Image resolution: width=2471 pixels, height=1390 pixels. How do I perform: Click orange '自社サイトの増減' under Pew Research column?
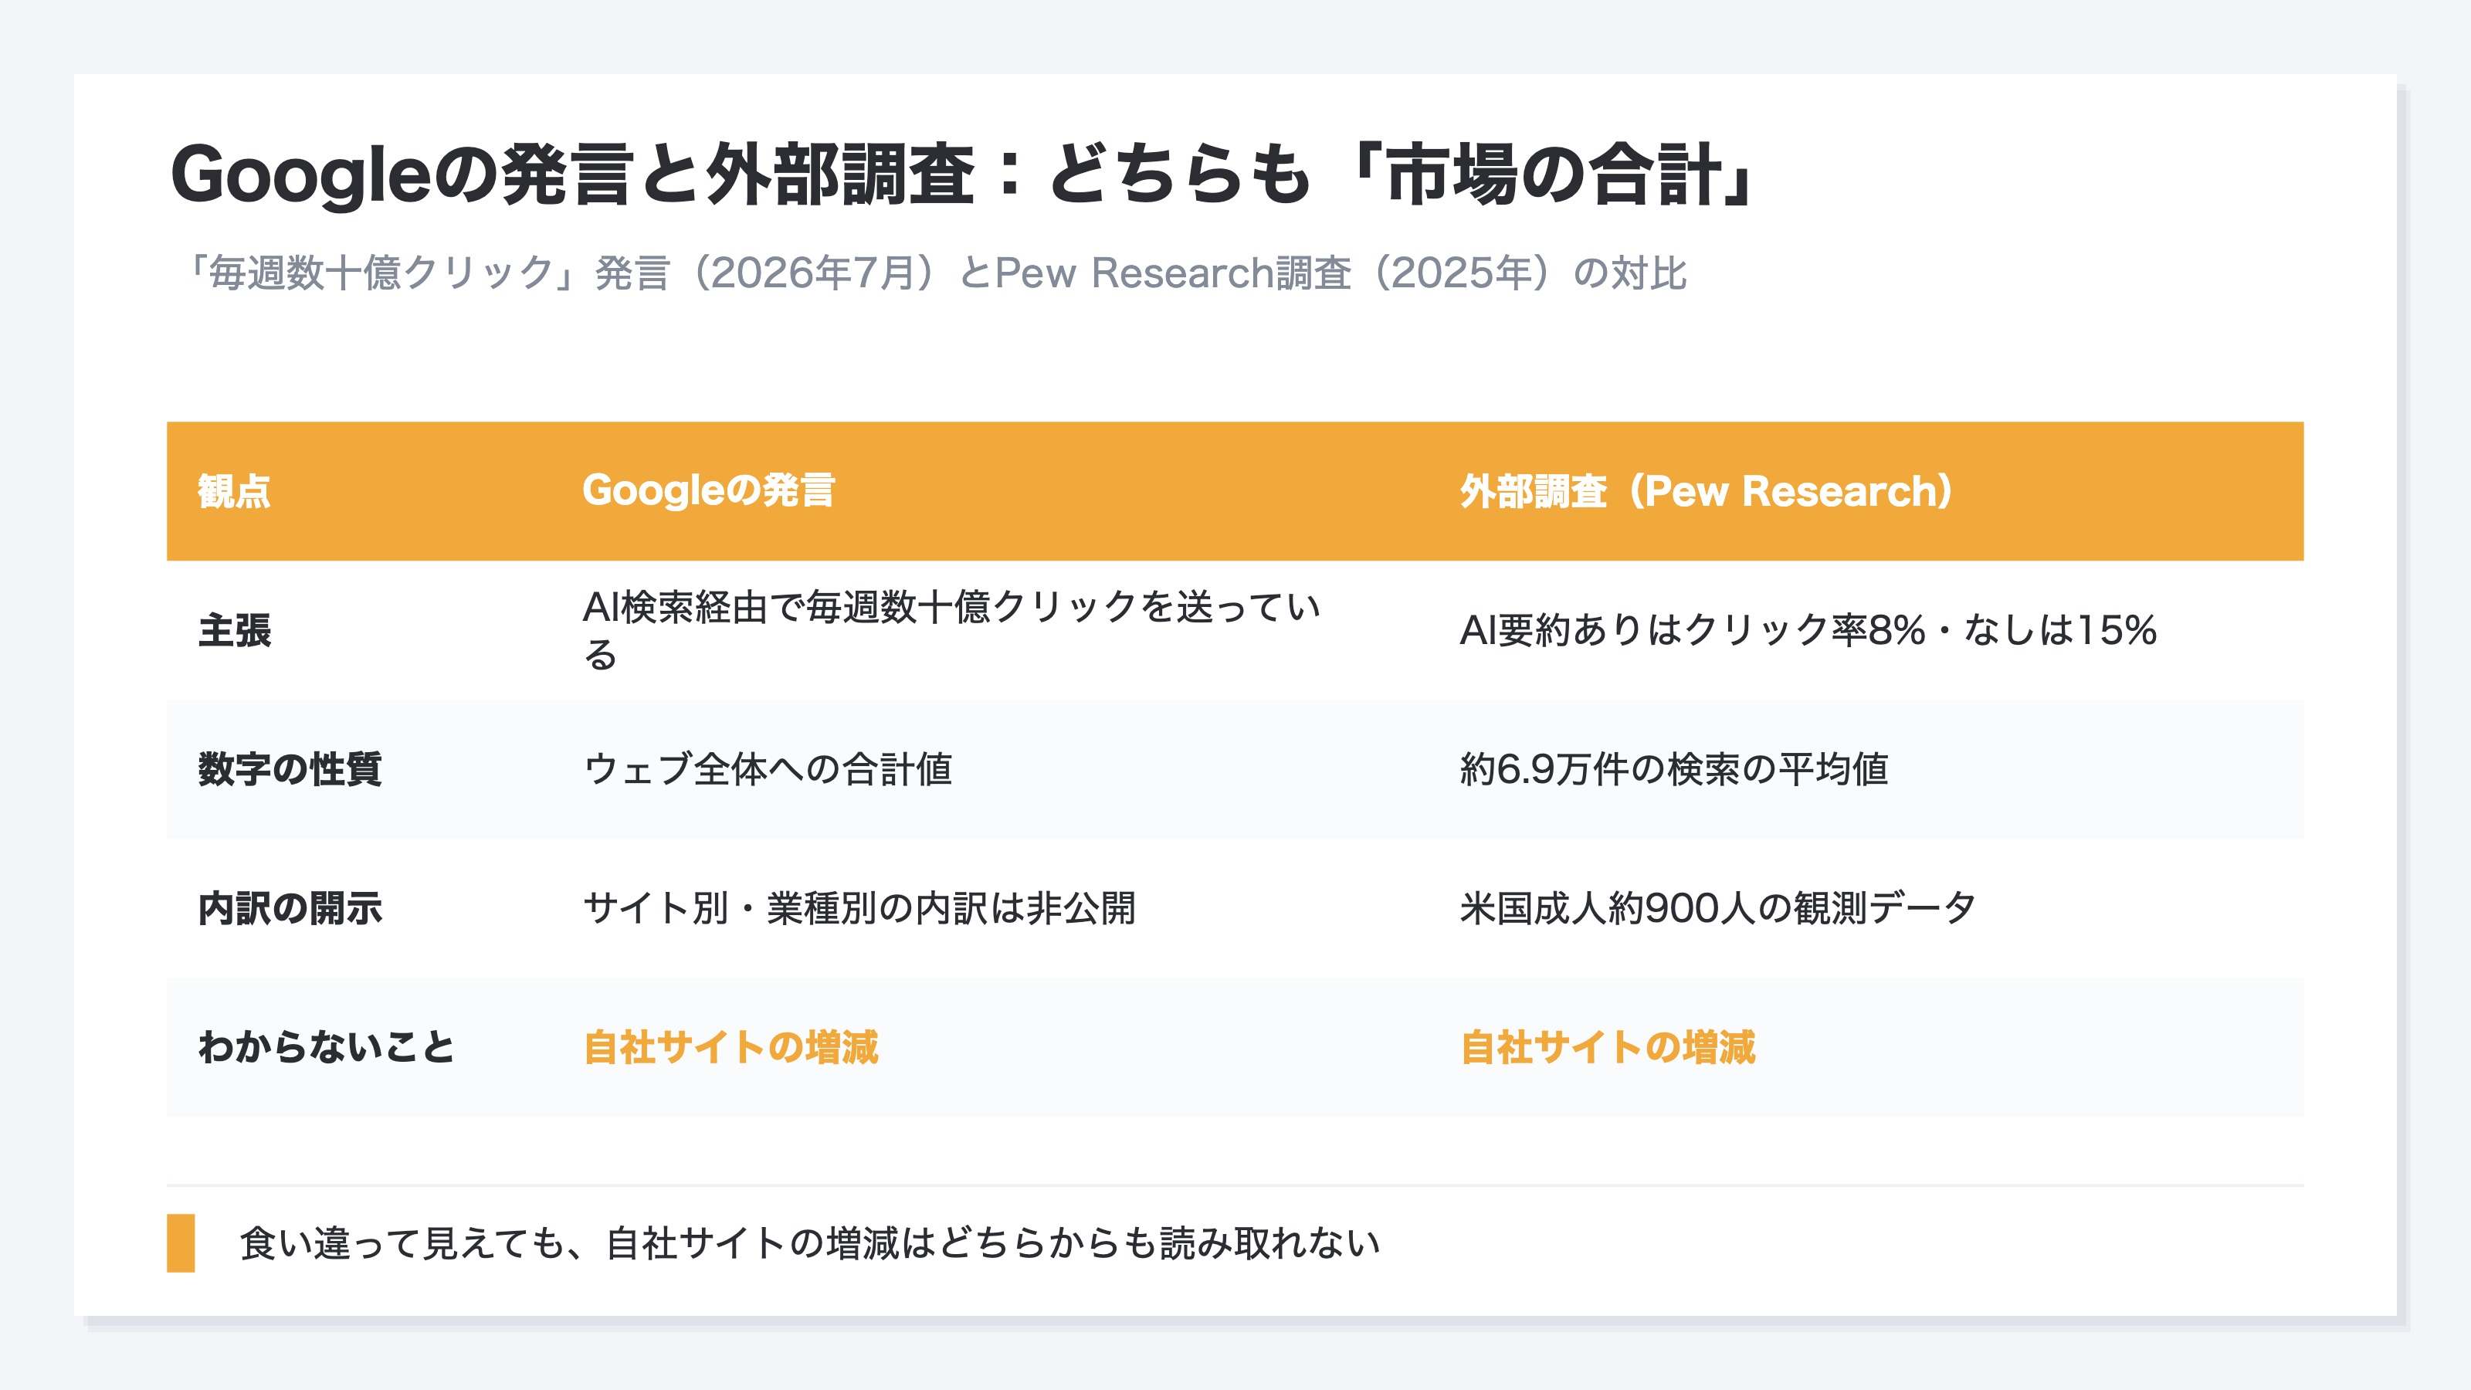pos(1608,1046)
